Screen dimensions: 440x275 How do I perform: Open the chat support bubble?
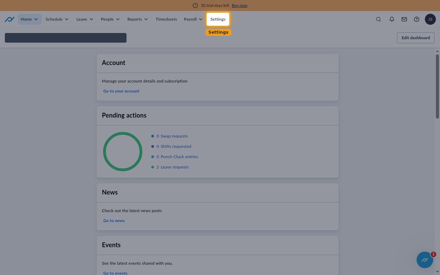coord(425,260)
